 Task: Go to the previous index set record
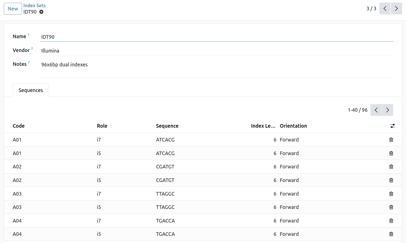click(385, 9)
